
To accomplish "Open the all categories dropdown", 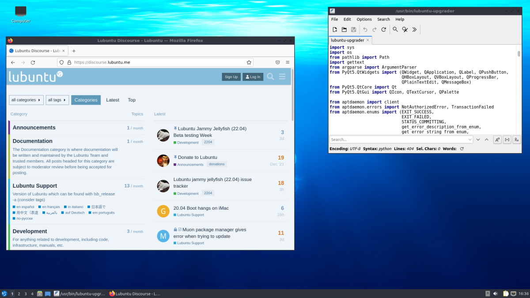I will click(26, 100).
